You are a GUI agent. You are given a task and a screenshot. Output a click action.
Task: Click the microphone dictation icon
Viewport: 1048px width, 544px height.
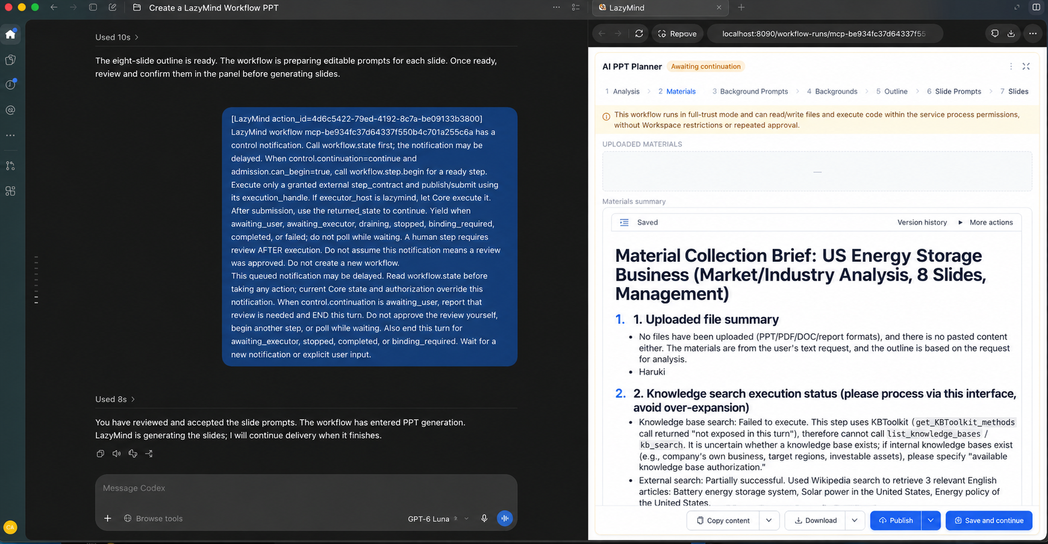click(x=484, y=518)
